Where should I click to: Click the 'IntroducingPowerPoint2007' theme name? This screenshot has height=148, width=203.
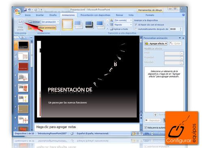52,133
